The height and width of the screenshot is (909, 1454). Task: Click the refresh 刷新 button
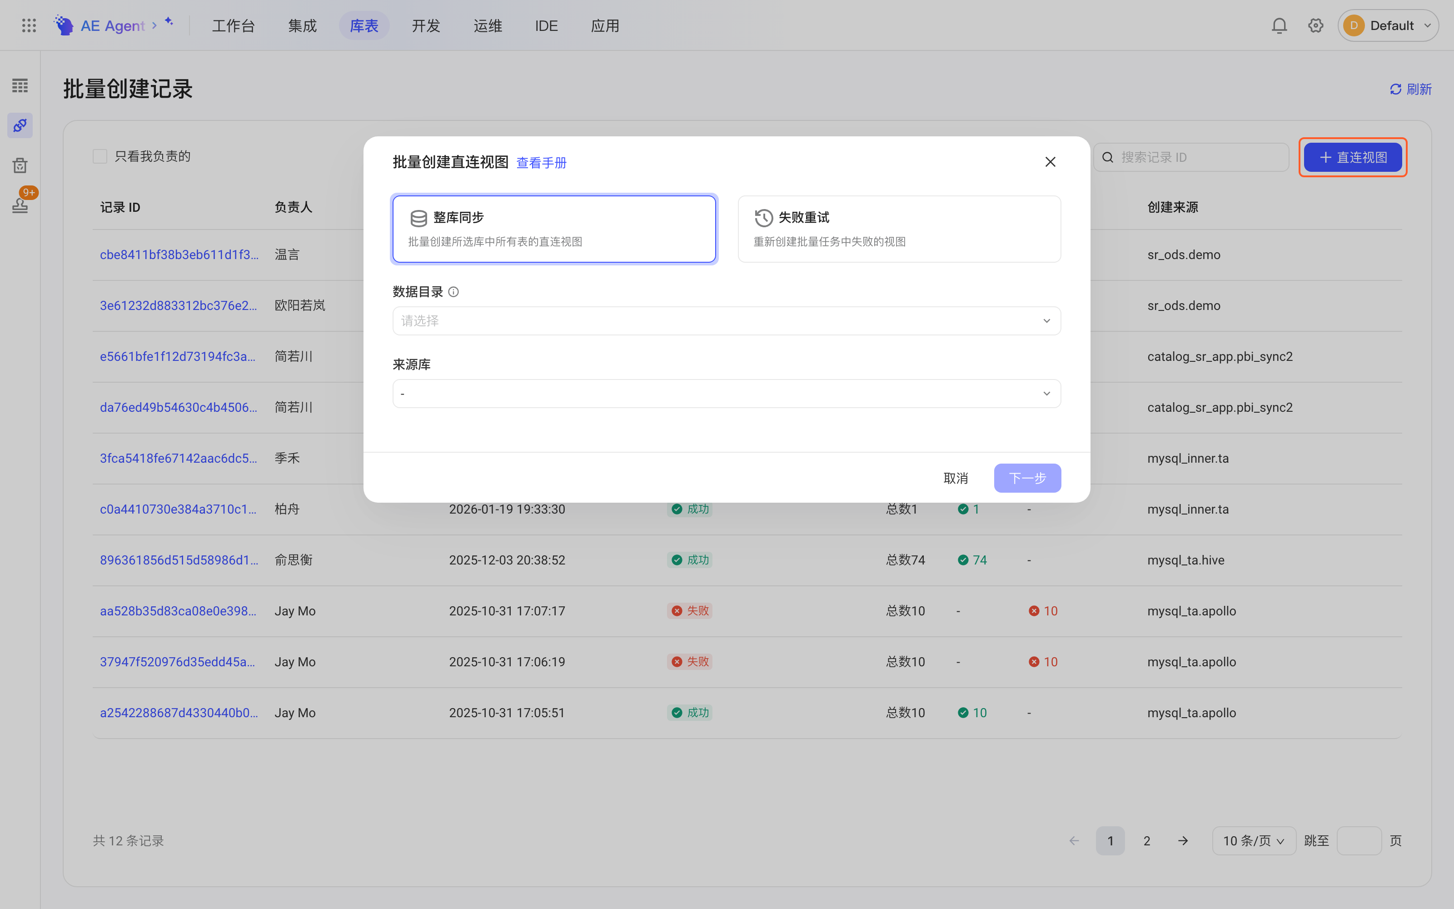tap(1411, 89)
